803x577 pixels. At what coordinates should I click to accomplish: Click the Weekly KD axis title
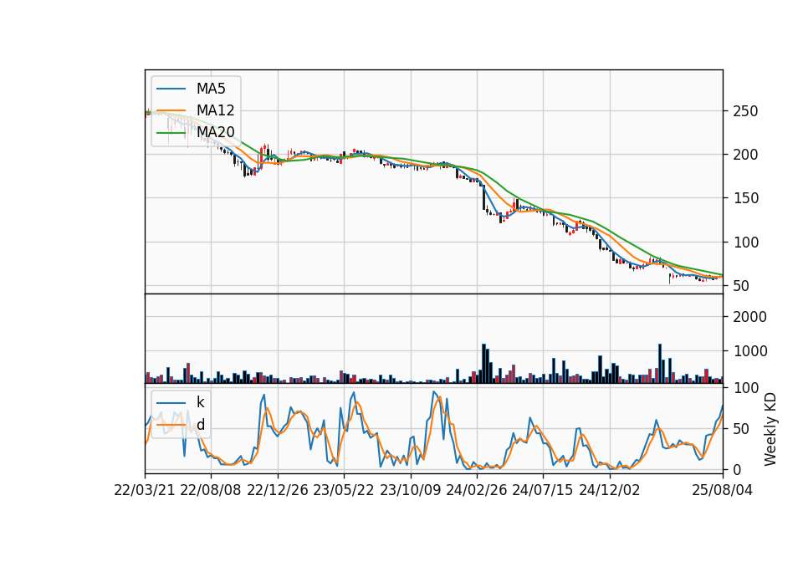(x=770, y=429)
